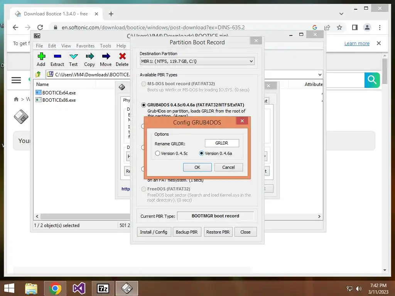Image resolution: width=395 pixels, height=296 pixels.
Task: Open Chrome side panel icon
Action: click(355, 27)
